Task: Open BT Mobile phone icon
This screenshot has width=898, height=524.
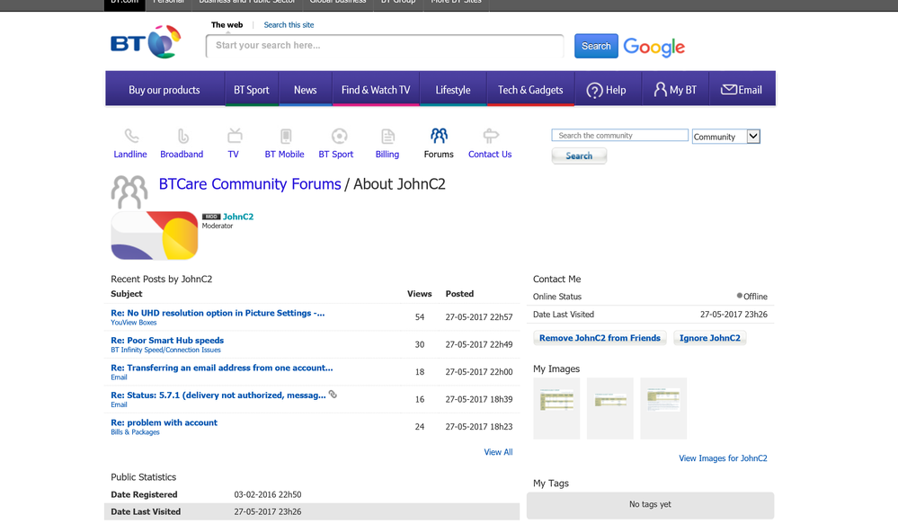Action: click(x=285, y=137)
